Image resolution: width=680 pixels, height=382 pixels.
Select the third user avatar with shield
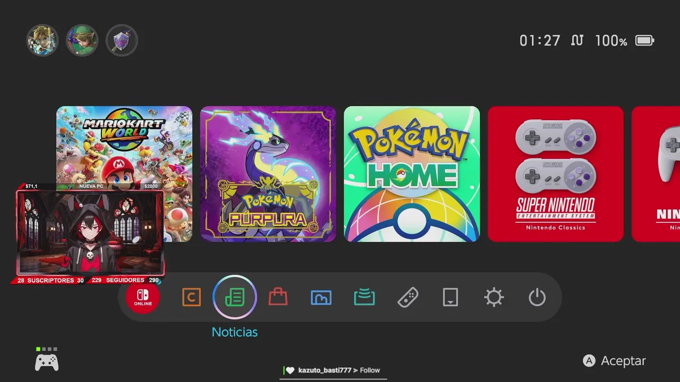point(122,40)
